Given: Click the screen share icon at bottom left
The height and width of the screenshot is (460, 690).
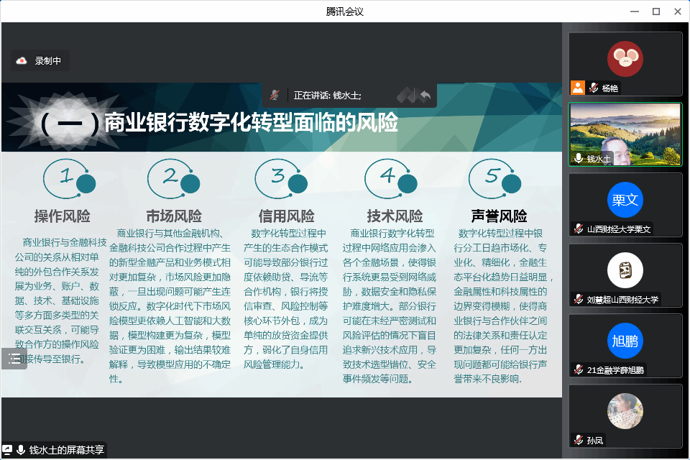Looking at the screenshot, I should coord(7,450).
